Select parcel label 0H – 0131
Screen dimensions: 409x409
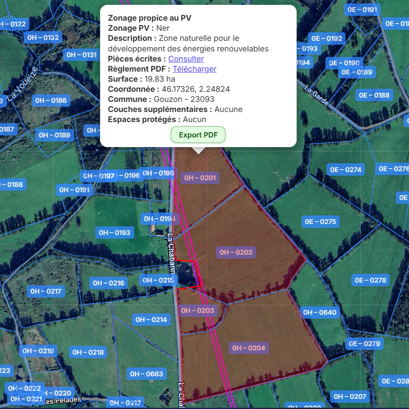(x=81, y=55)
